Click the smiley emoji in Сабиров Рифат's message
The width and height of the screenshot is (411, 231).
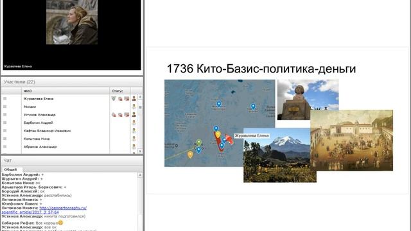coord(60,223)
